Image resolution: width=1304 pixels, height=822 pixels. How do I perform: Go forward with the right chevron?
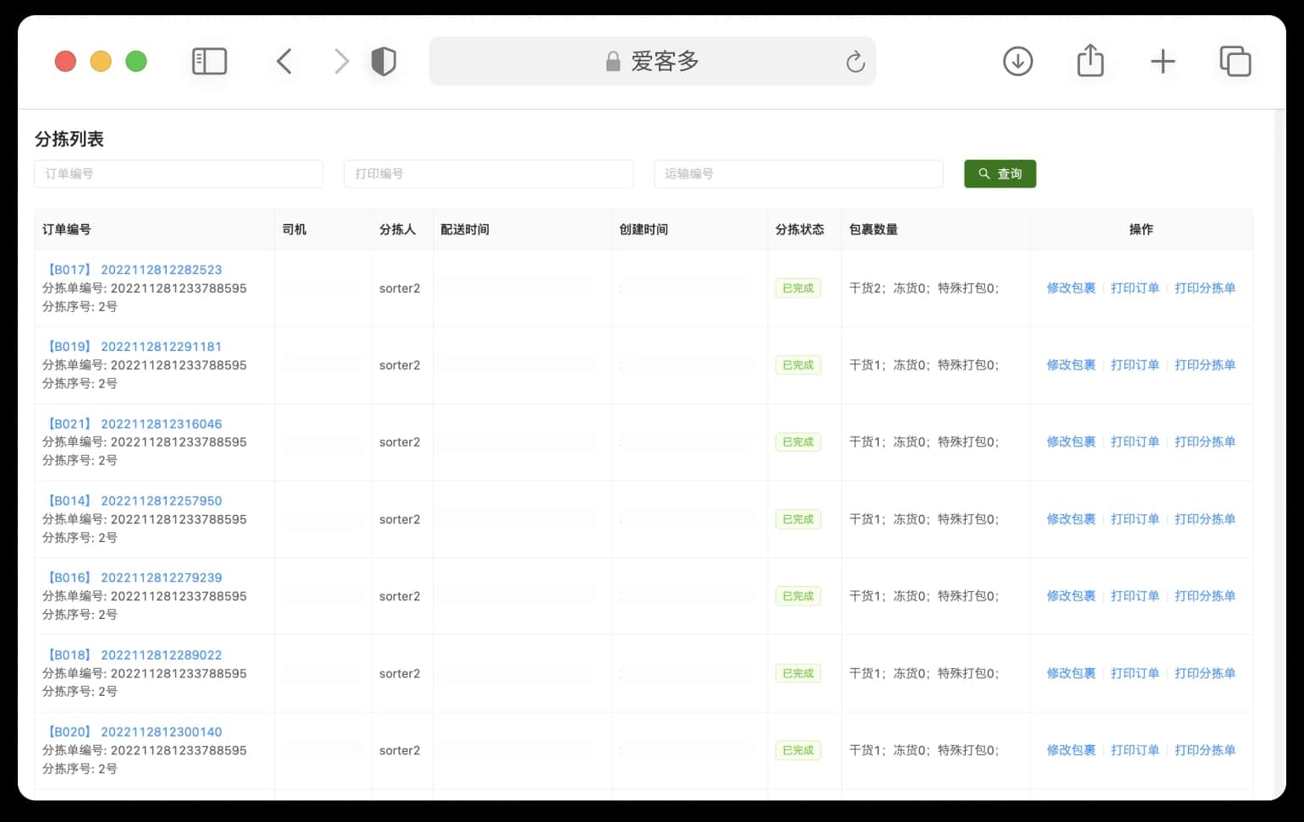[x=341, y=61]
